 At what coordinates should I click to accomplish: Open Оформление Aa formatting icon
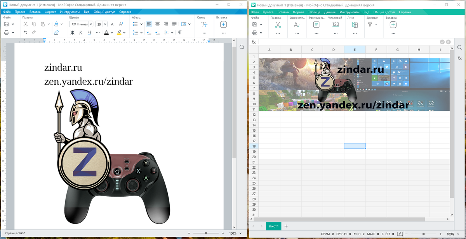pos(297,24)
